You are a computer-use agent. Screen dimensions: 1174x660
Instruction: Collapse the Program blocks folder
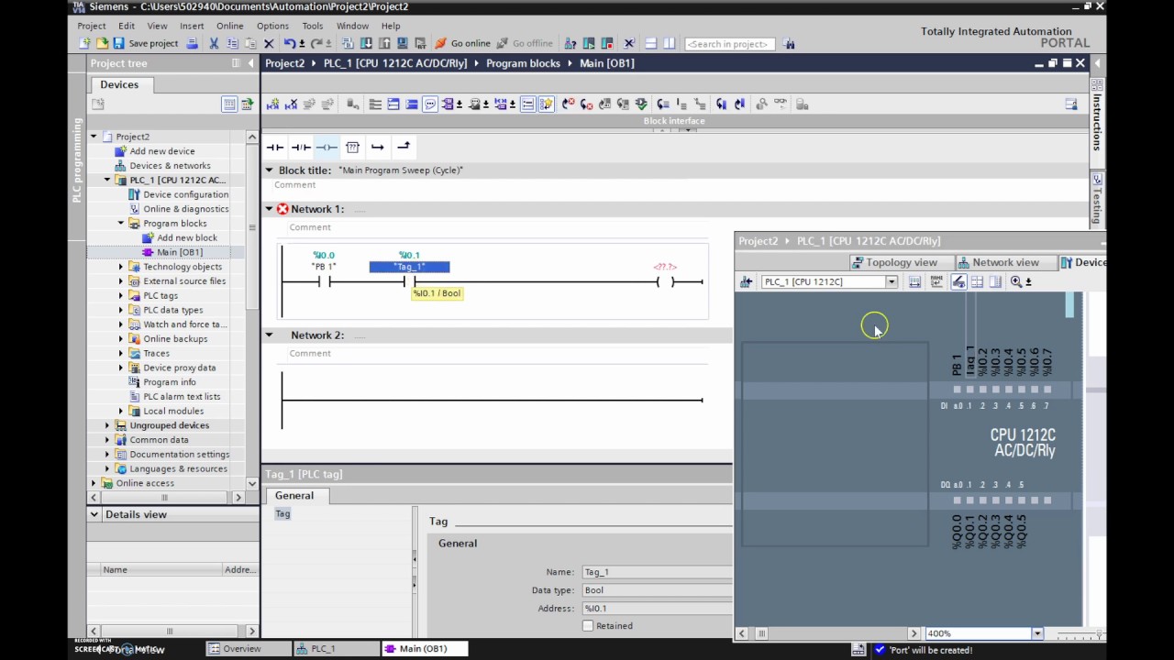(x=121, y=223)
